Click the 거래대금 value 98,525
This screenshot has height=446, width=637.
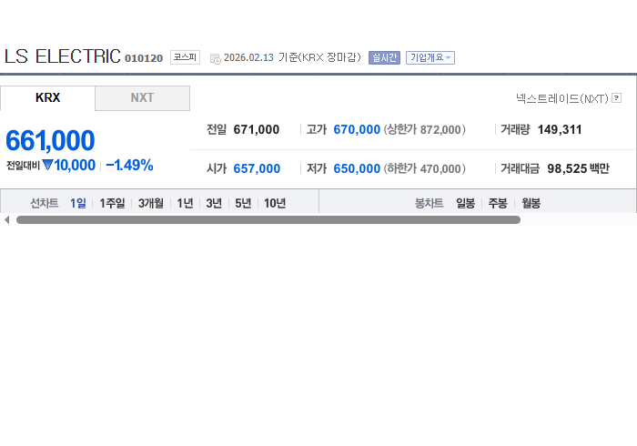[567, 168]
